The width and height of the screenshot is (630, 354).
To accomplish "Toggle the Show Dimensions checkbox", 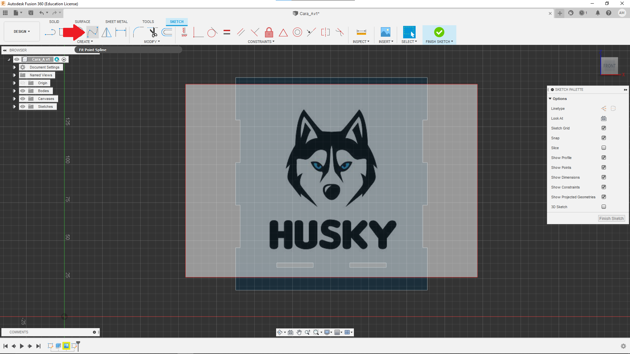I will point(604,177).
